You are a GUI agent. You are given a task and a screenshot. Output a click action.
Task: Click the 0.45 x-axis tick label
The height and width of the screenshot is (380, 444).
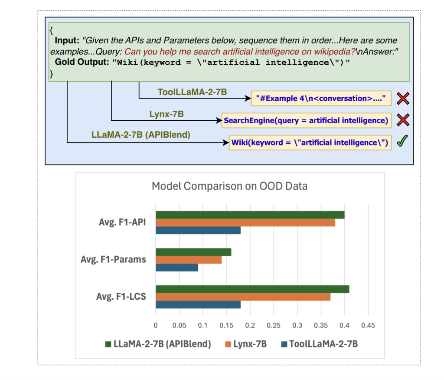(x=368, y=325)
